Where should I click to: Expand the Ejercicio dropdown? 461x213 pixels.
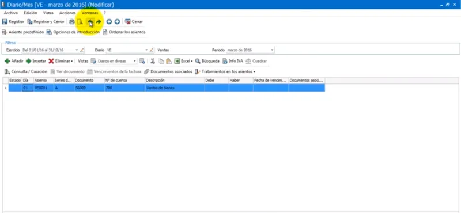tap(77, 50)
